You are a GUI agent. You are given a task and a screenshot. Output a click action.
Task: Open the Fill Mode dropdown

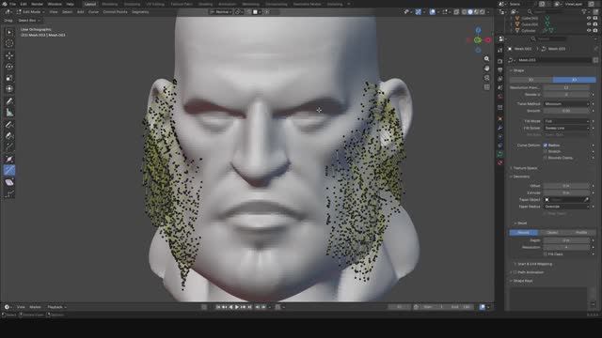[x=566, y=121]
